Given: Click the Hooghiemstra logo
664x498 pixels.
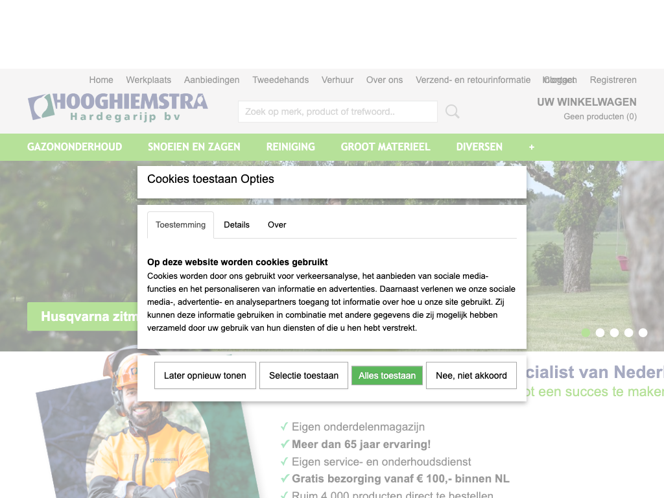Looking at the screenshot, I should point(117,107).
